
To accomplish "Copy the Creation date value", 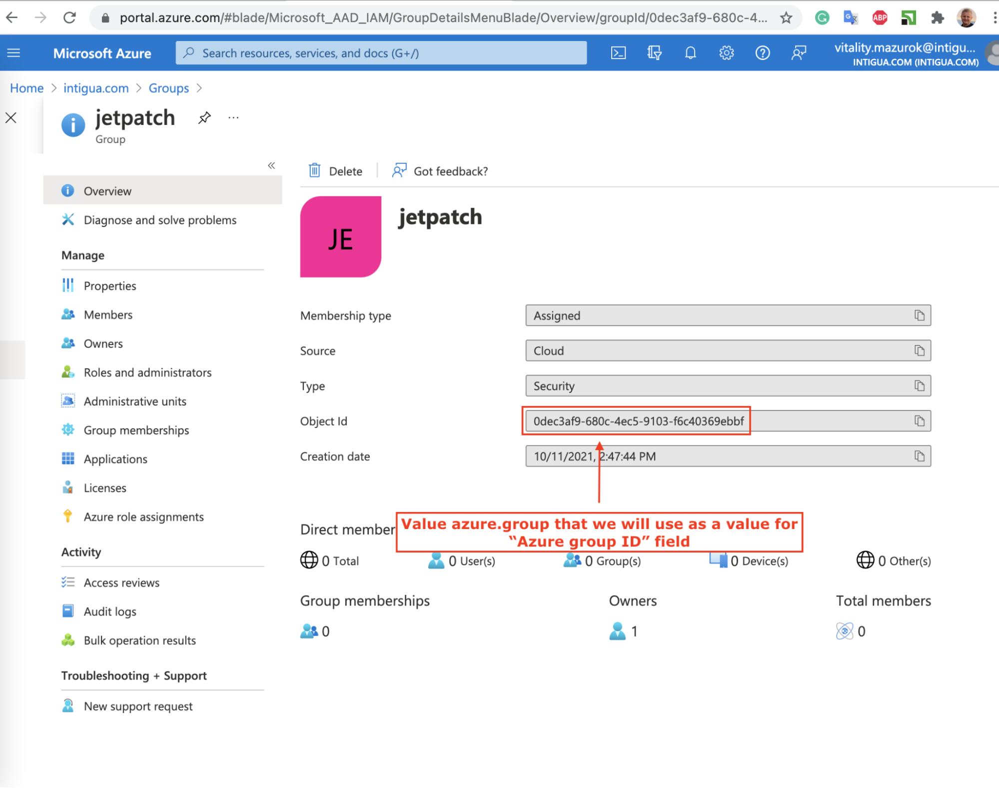I will pyautogui.click(x=919, y=456).
